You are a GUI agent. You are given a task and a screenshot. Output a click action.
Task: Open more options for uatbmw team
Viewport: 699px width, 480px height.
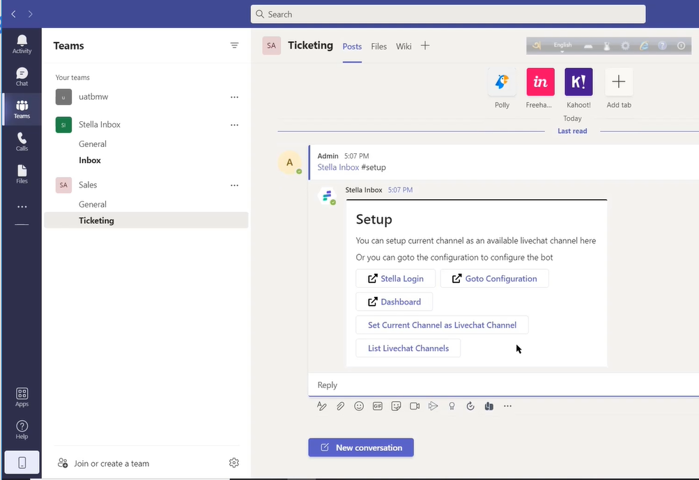[234, 97]
